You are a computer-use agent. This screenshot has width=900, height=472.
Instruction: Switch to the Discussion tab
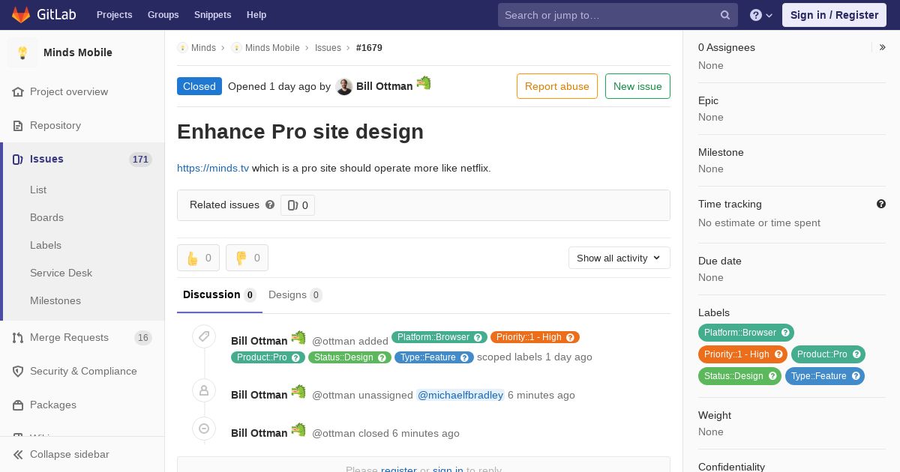pyautogui.click(x=220, y=294)
